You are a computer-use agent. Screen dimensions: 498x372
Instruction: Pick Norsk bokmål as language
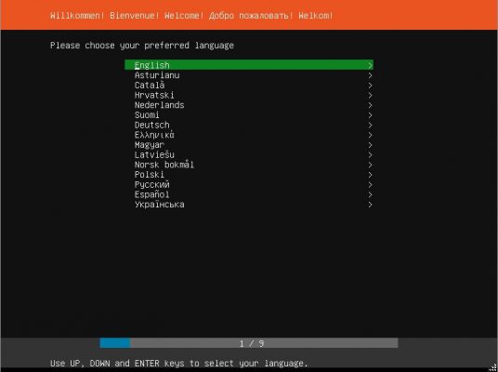[x=249, y=165]
